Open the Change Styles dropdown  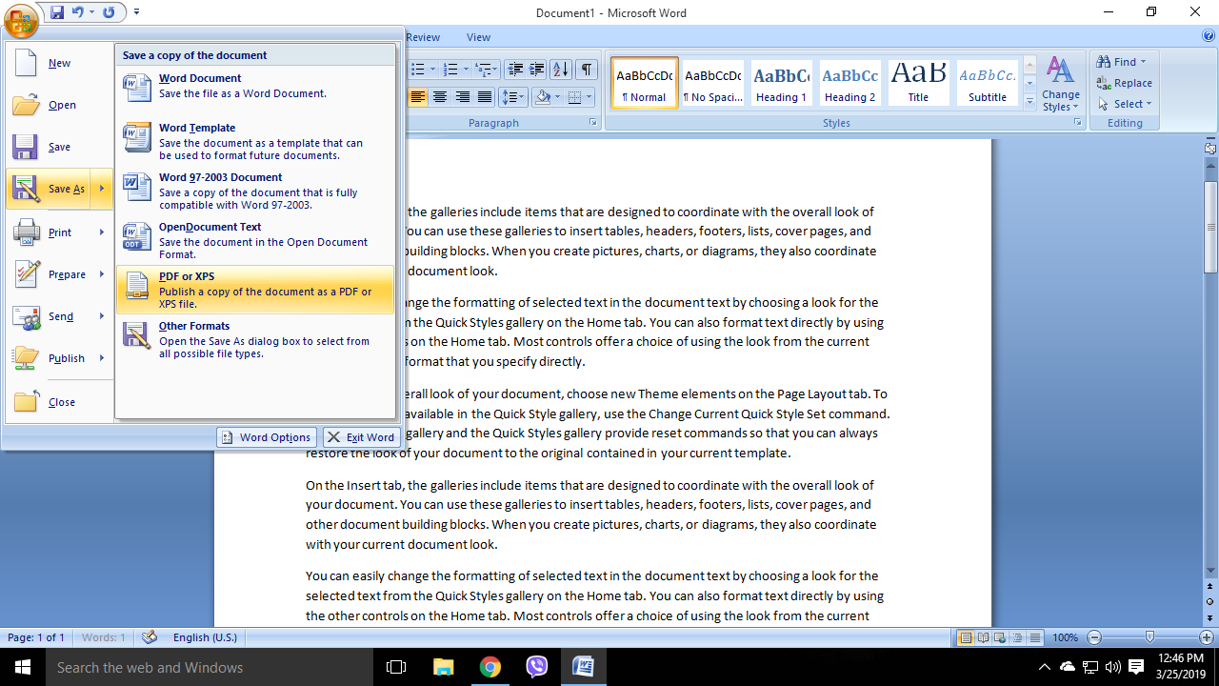1061,84
